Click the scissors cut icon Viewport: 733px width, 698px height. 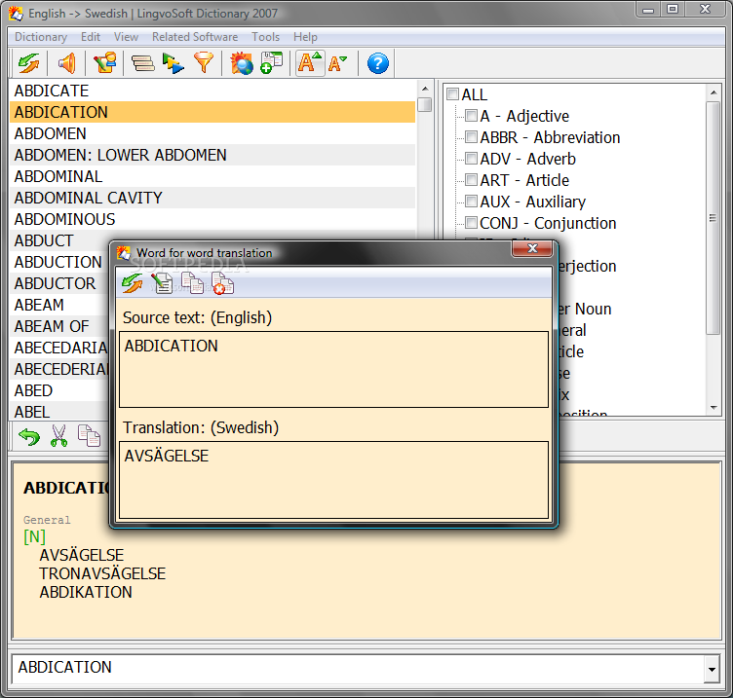pyautogui.click(x=58, y=436)
